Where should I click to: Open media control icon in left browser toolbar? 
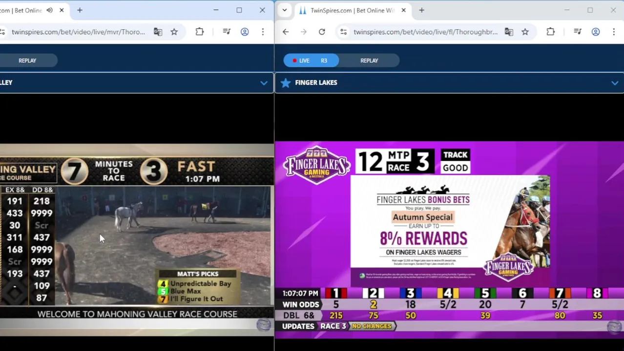pyautogui.click(x=227, y=32)
